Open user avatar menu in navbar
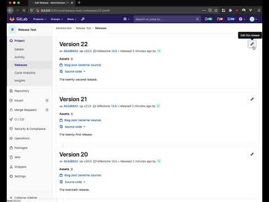Screen dimensions: 269x202 coord(253,19)
